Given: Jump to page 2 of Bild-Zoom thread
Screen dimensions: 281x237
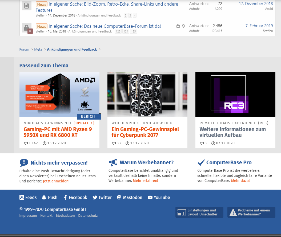Looking at the screenshot, I should coord(126,15).
